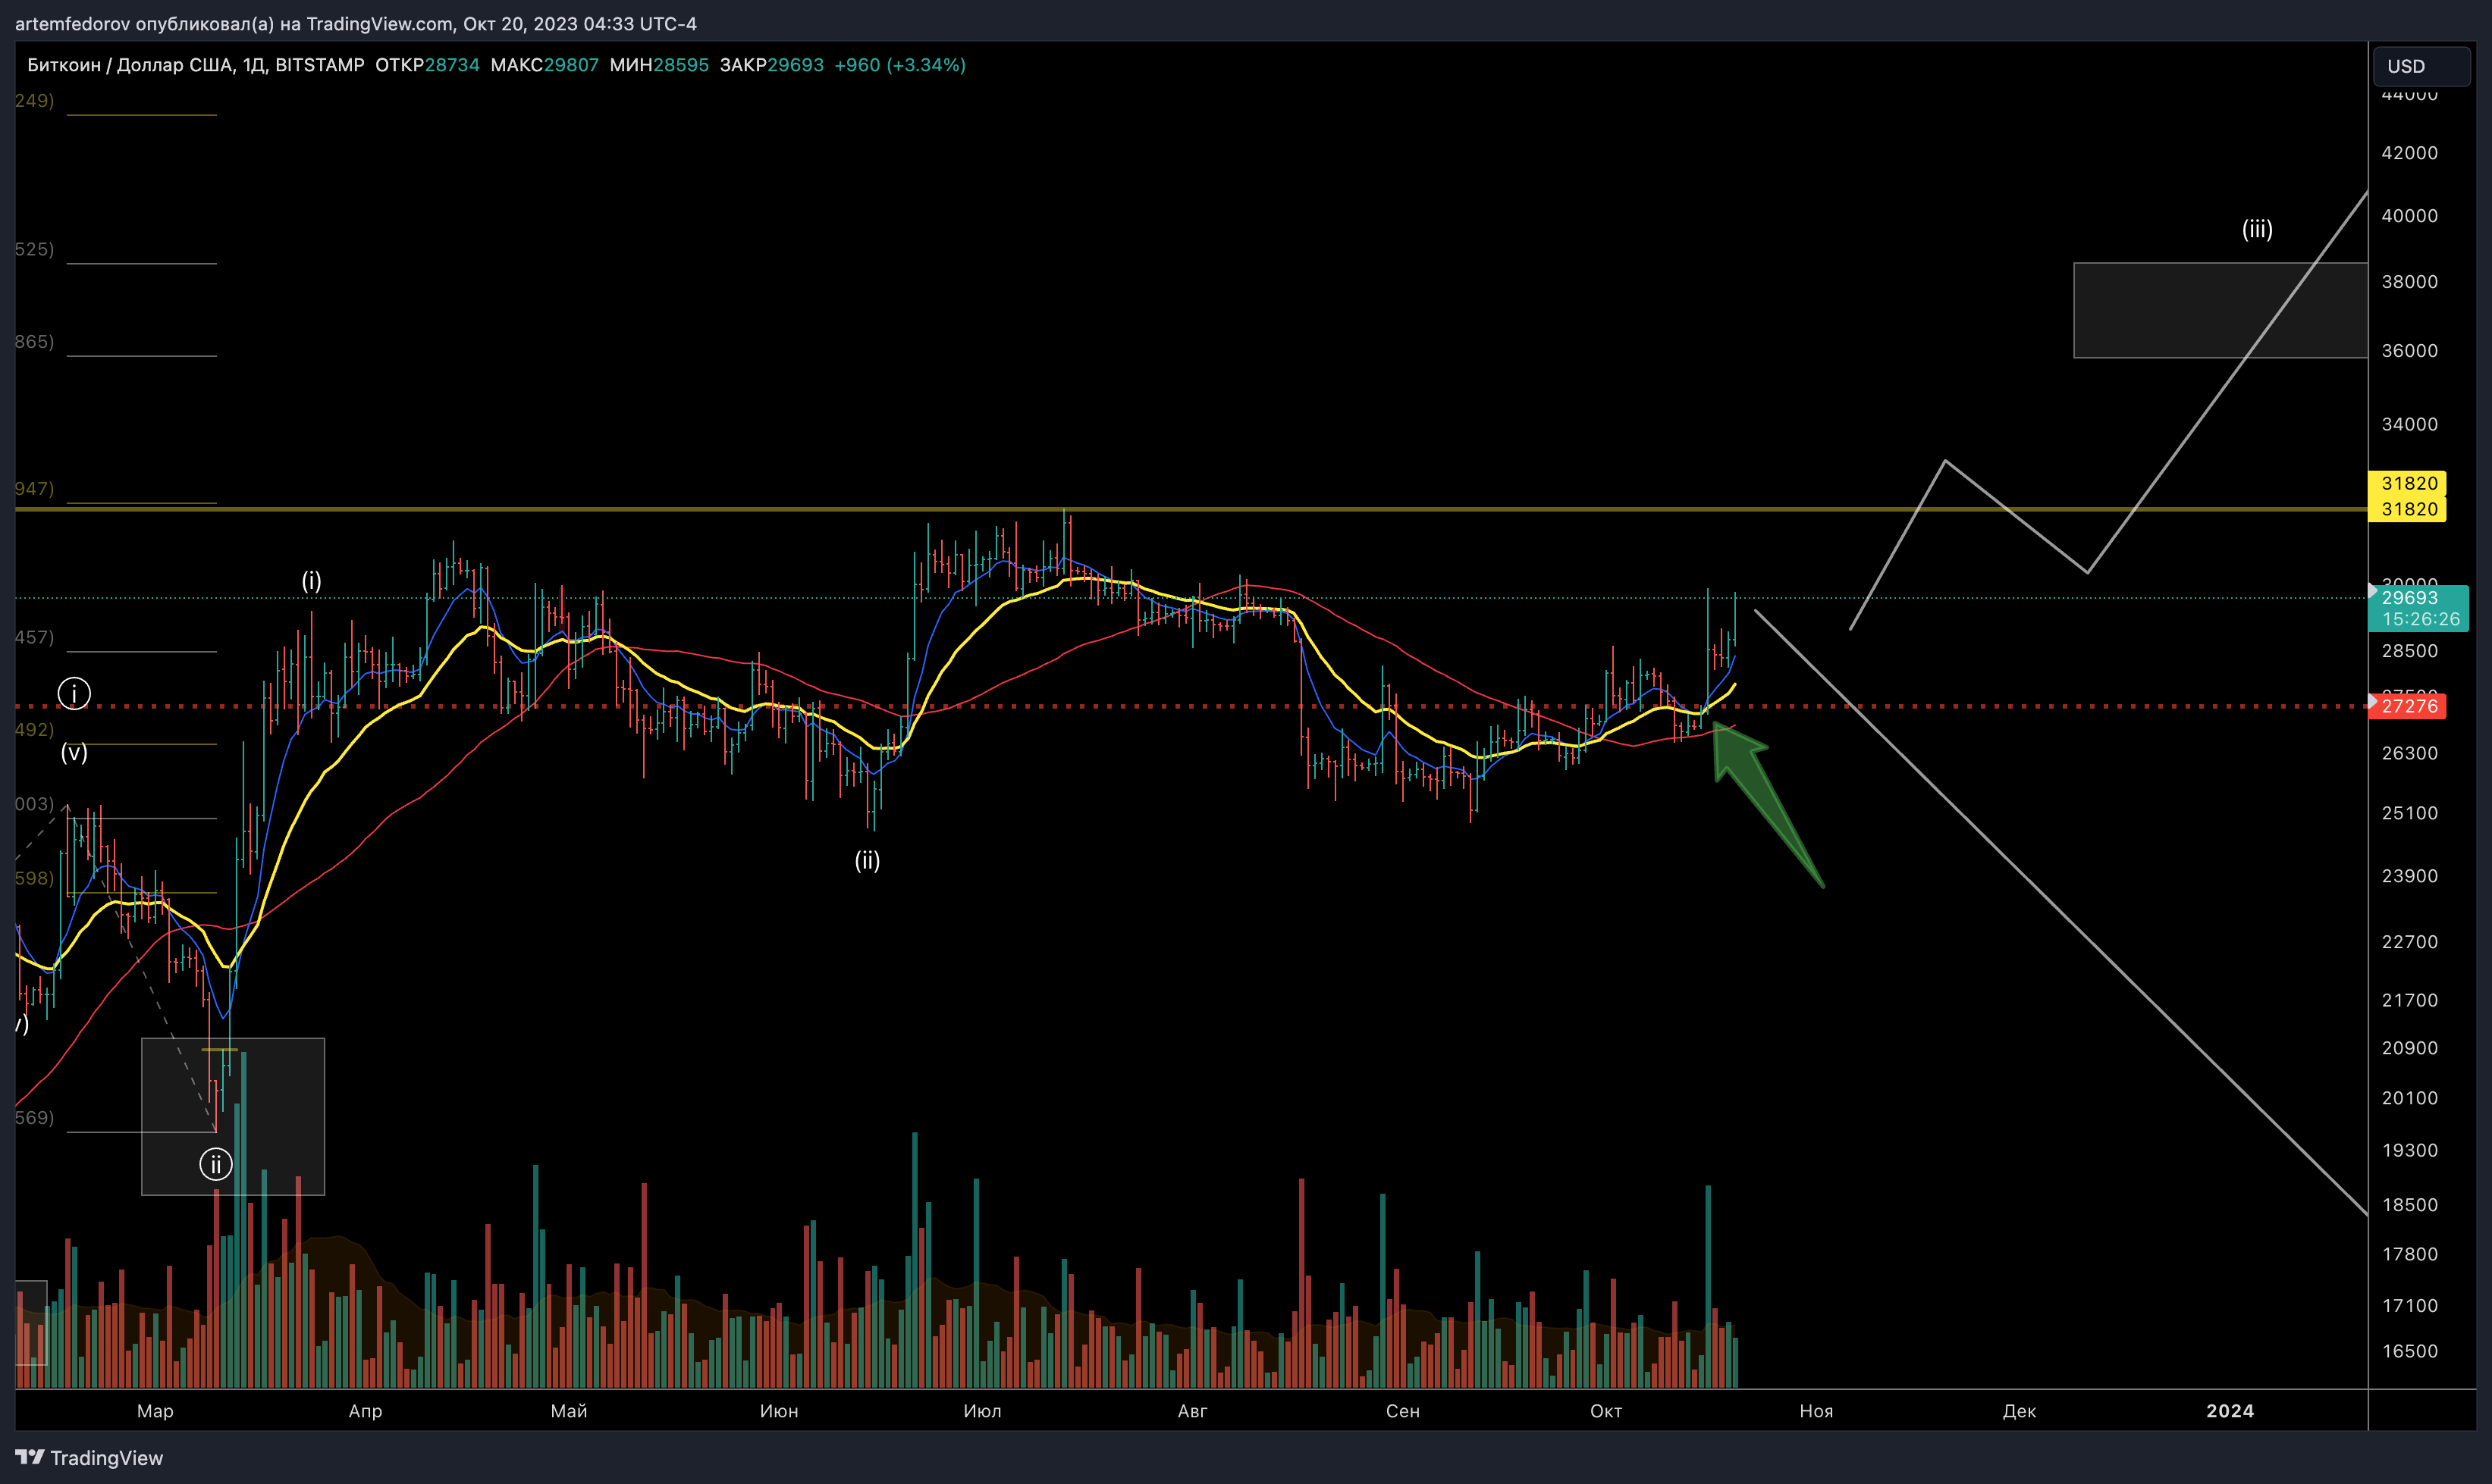Screen dimensions: 2492x1484
Task: Open the USD currency selector
Action: tap(2422, 66)
